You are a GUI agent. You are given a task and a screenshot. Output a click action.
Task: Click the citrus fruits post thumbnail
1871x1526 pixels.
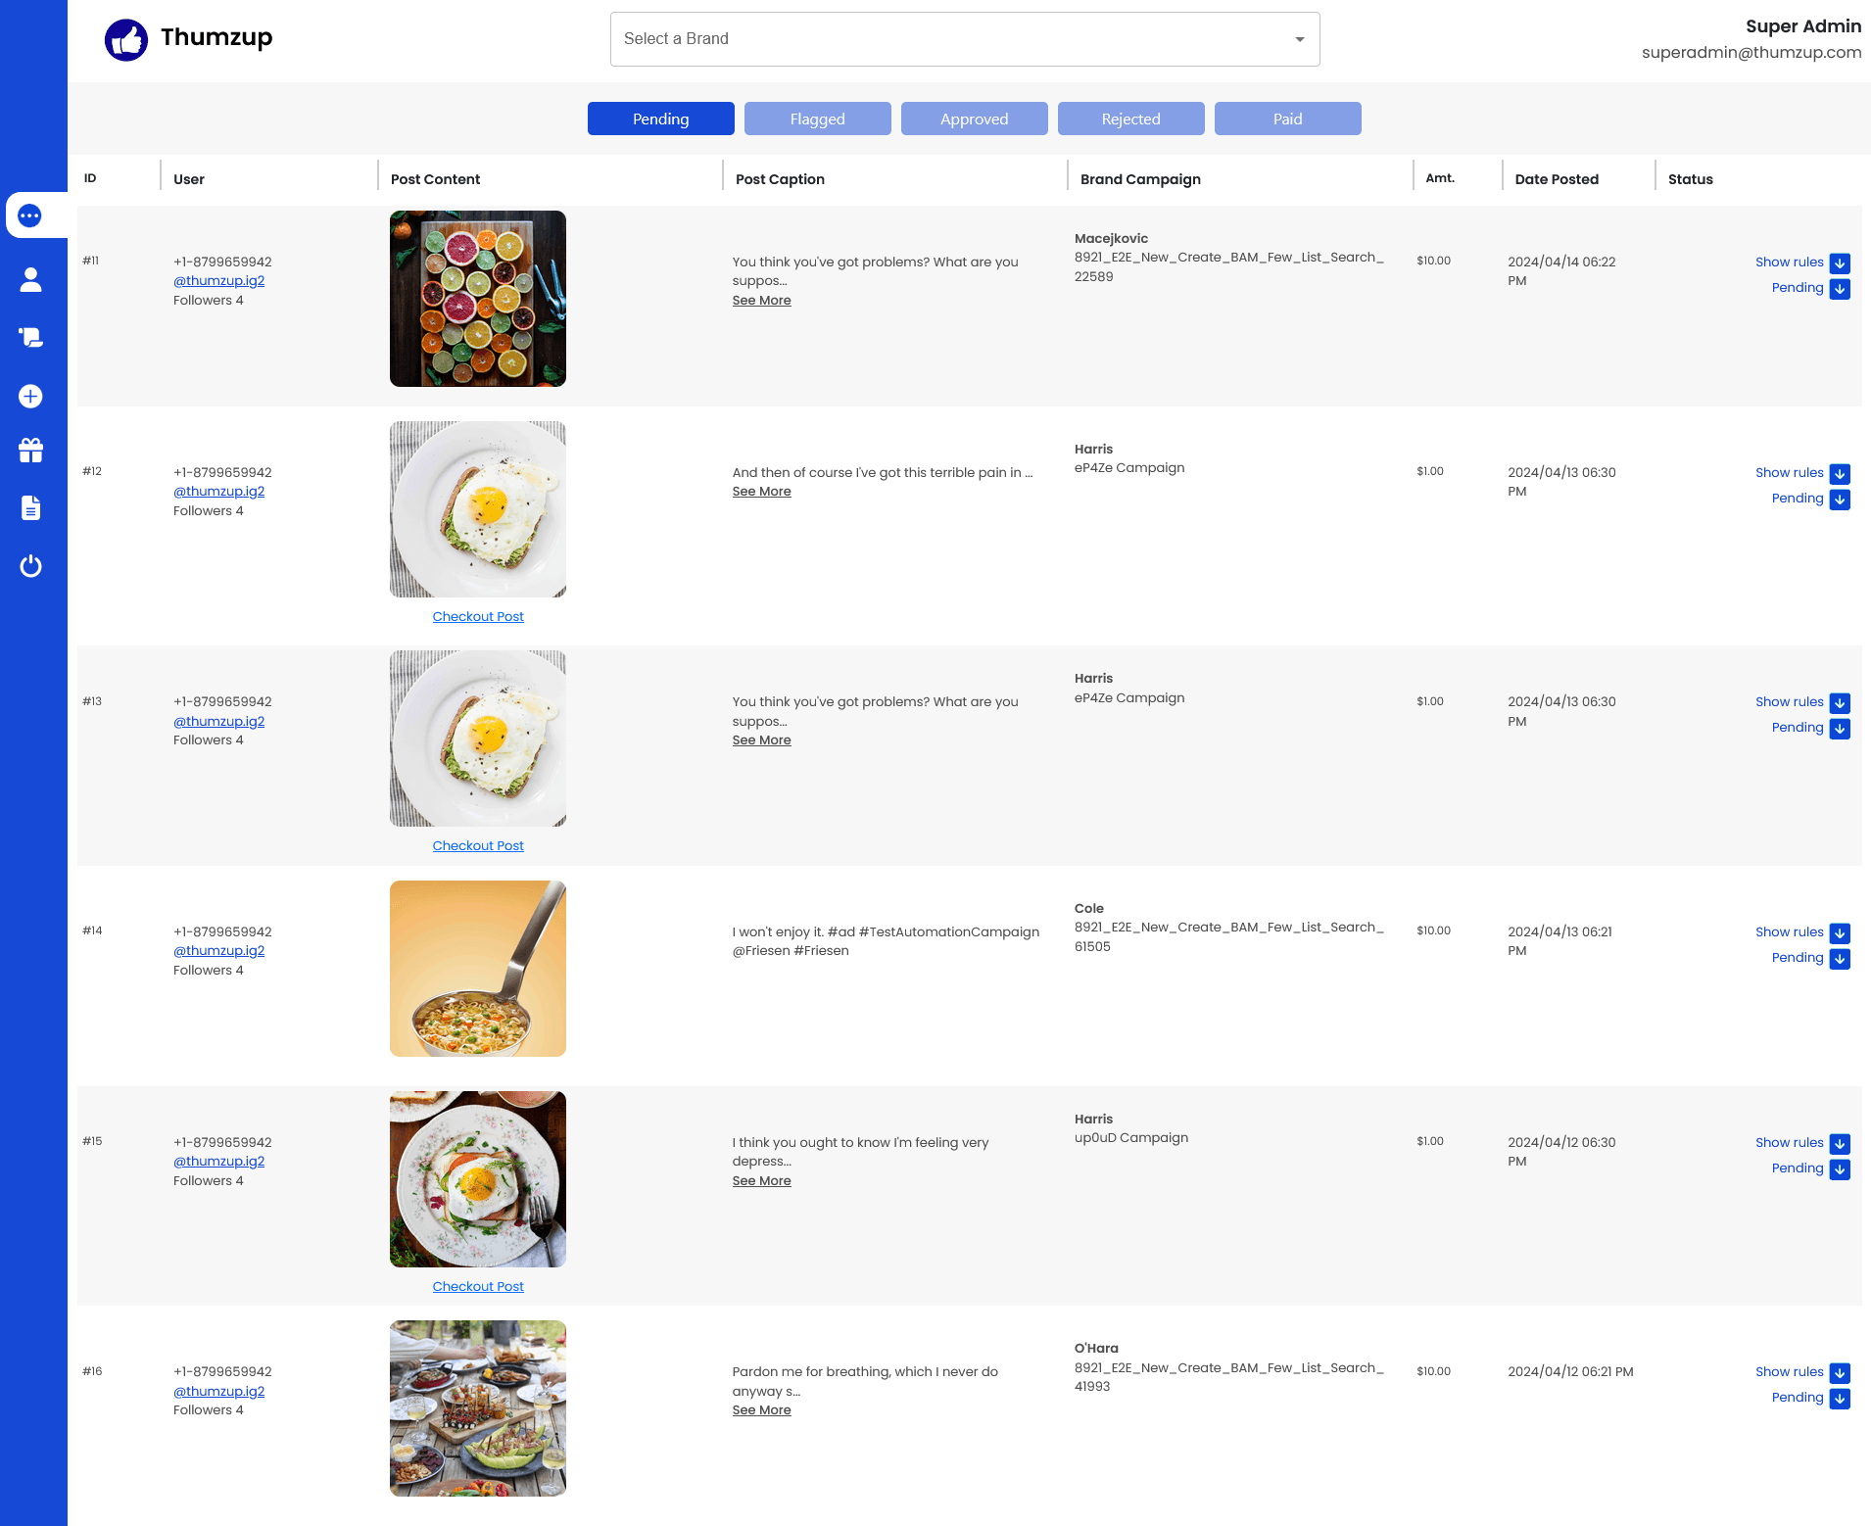coord(478,299)
